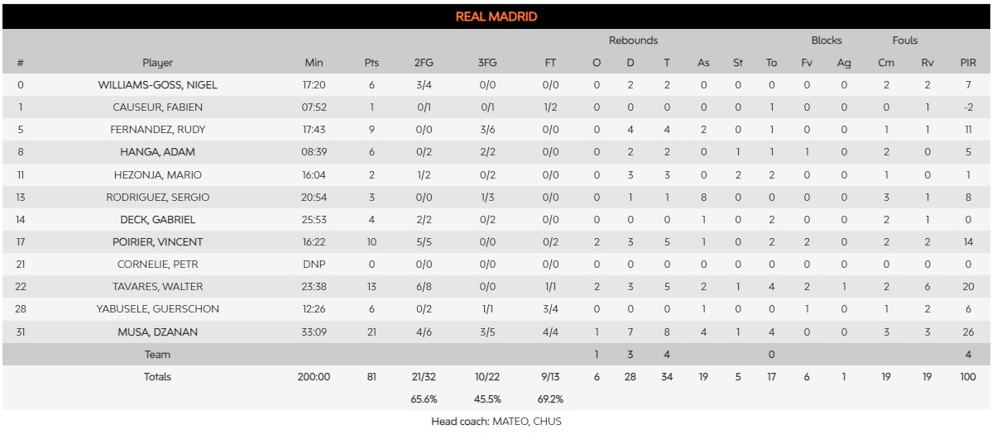Select HANGA, ADAM in the roster

coord(157,152)
